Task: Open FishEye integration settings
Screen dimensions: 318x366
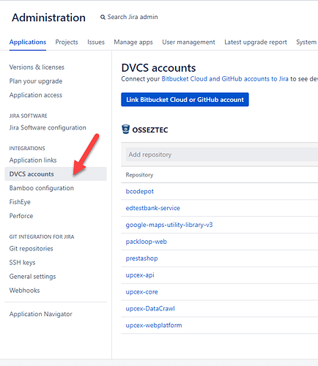Action: (x=20, y=202)
